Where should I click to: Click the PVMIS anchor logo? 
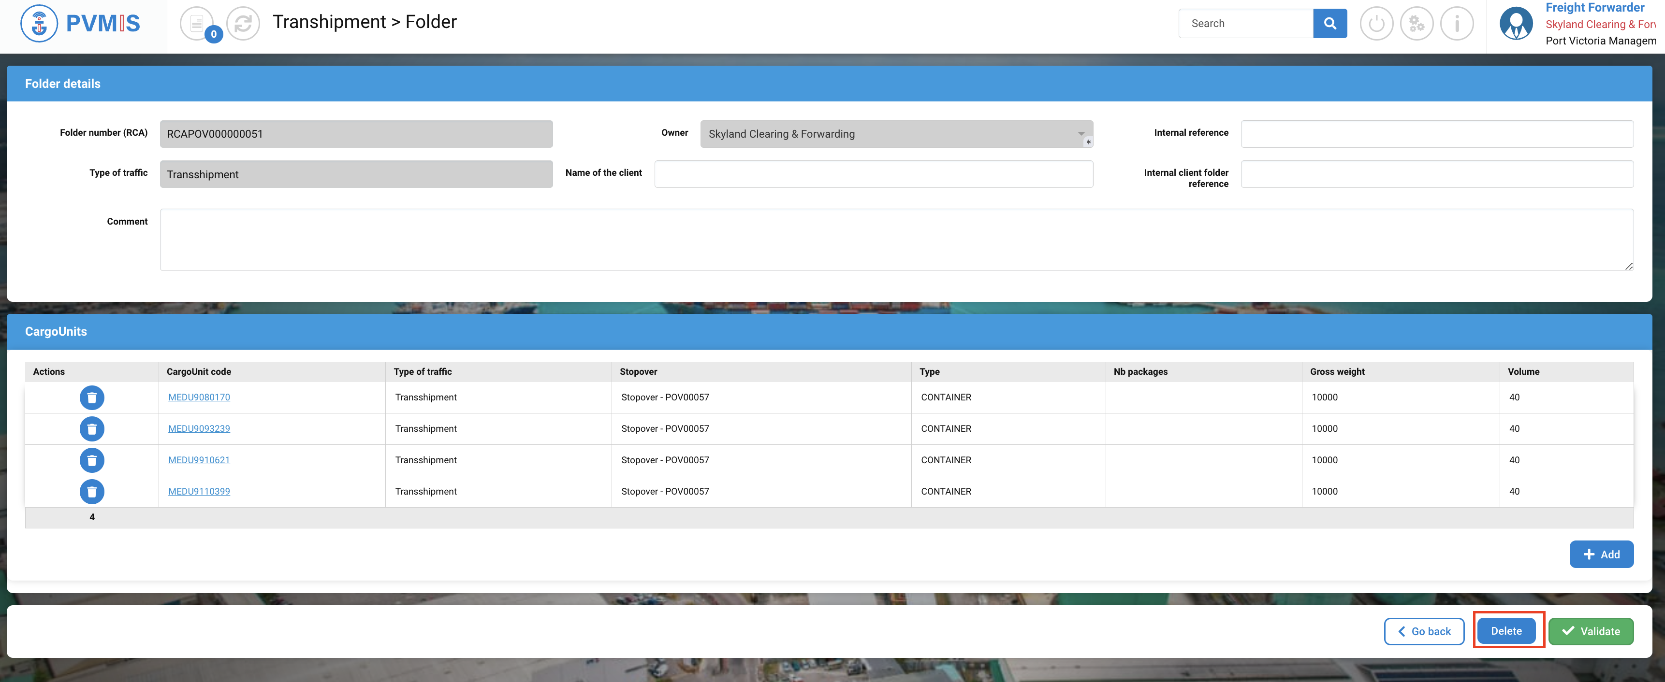(40, 23)
